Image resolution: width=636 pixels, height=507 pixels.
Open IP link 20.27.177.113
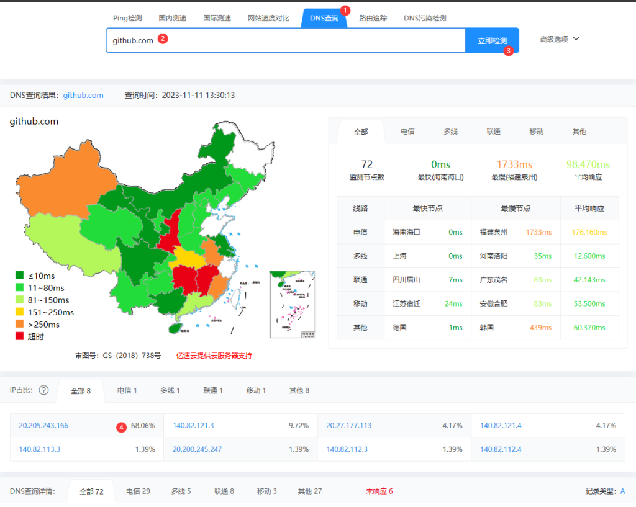[349, 426]
